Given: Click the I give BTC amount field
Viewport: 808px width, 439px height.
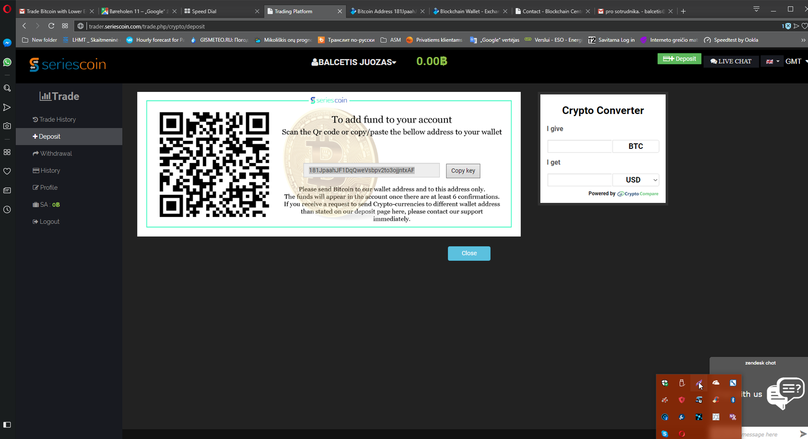Looking at the screenshot, I should point(580,146).
